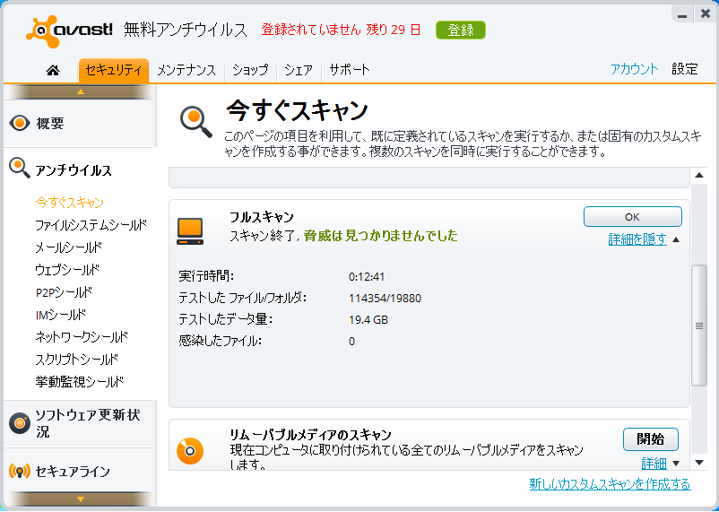The width and height of the screenshot is (719, 512).
Task: Click the フルスキャン title
Action: pyautogui.click(x=262, y=216)
